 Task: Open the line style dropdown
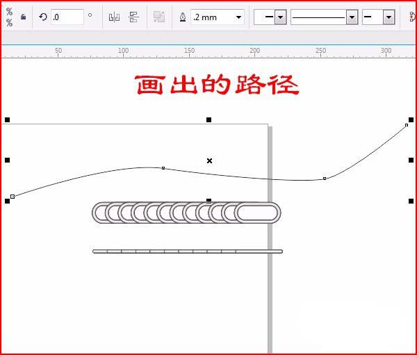coord(352,17)
